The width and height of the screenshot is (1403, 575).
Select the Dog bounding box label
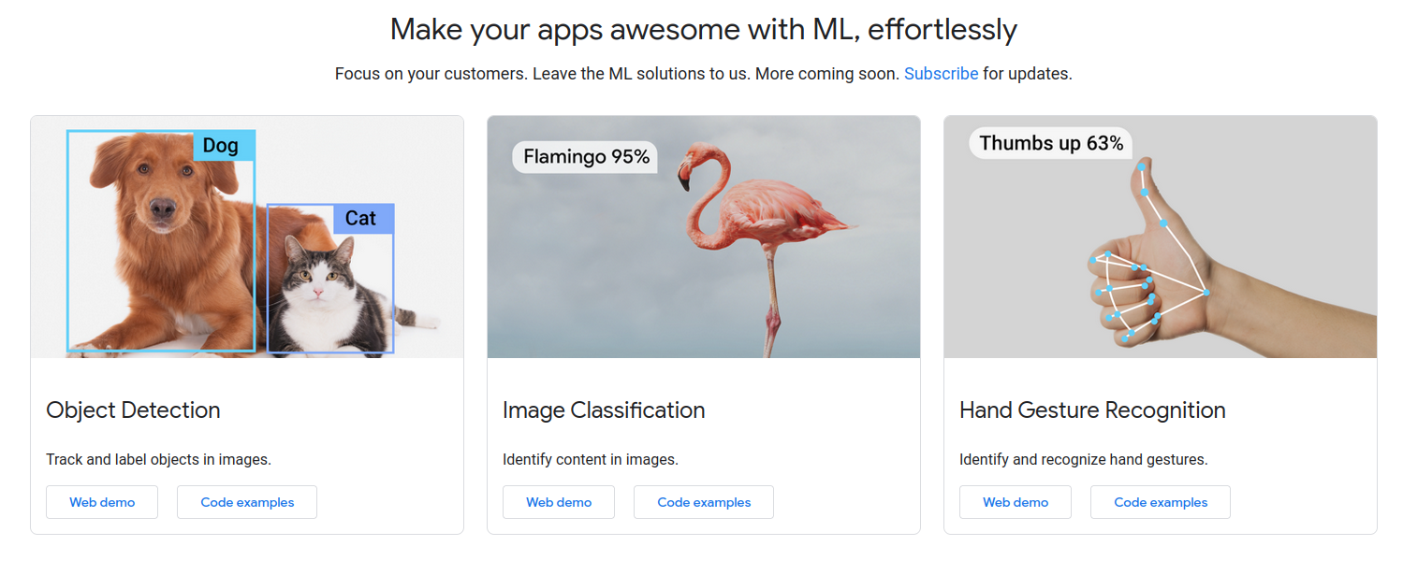coord(224,146)
